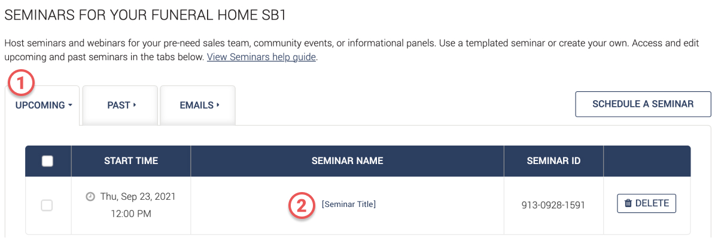Screen dimensions: 718x238
Task: Click the clock icon beside Thu, Sep 23
Action: coord(90,196)
